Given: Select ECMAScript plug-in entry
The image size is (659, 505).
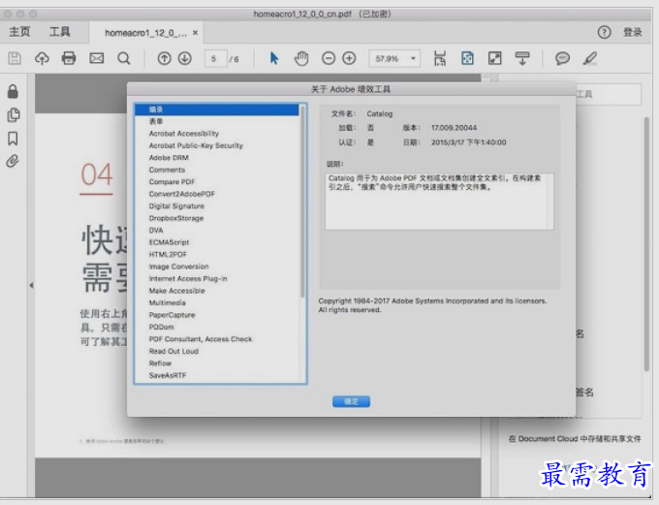Looking at the screenshot, I should click(x=217, y=242).
